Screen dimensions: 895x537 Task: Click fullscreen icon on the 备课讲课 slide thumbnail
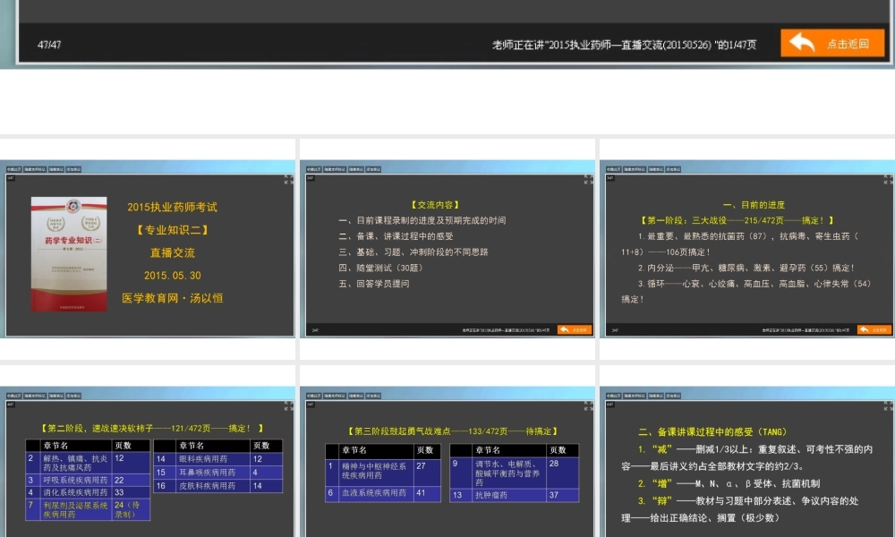888,405
